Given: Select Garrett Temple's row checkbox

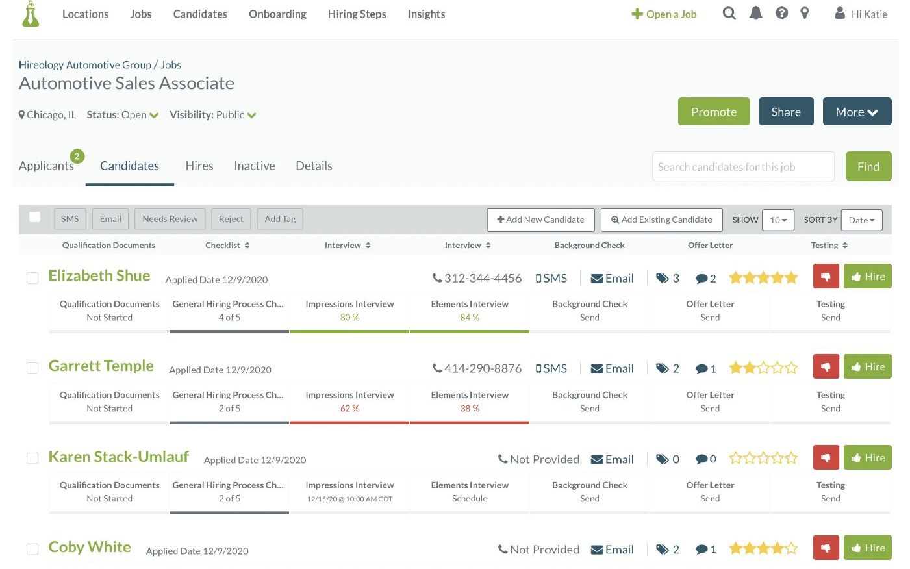Looking at the screenshot, I should click(x=32, y=368).
